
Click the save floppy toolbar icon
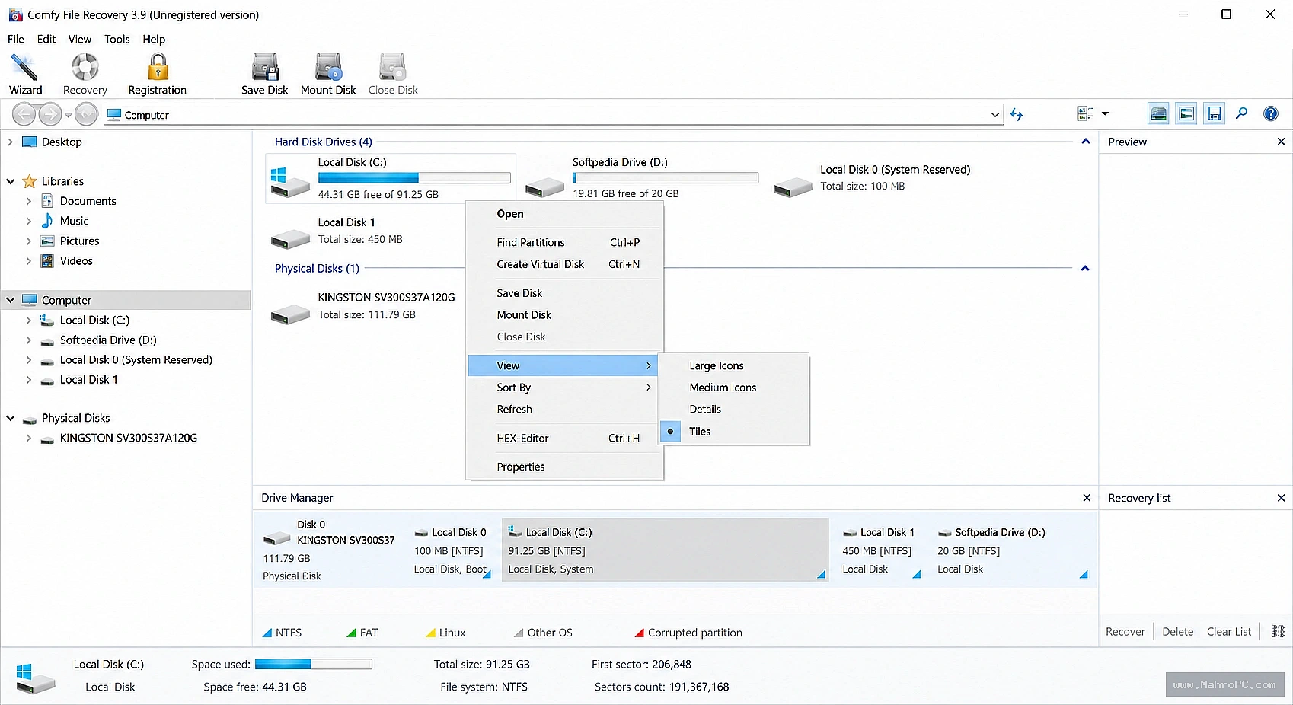(1215, 114)
